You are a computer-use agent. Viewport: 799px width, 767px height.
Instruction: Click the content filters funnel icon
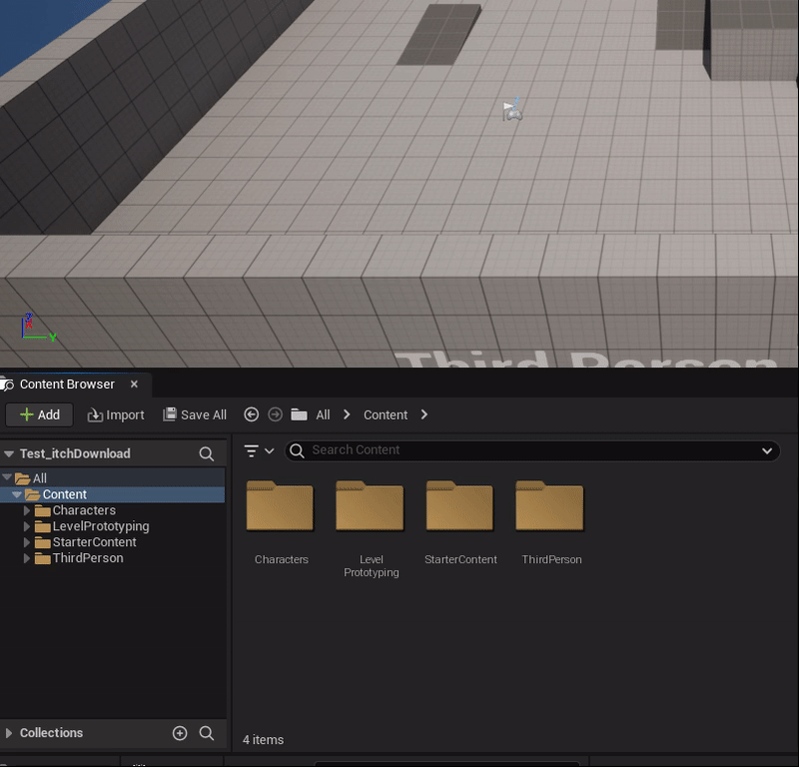(x=252, y=450)
